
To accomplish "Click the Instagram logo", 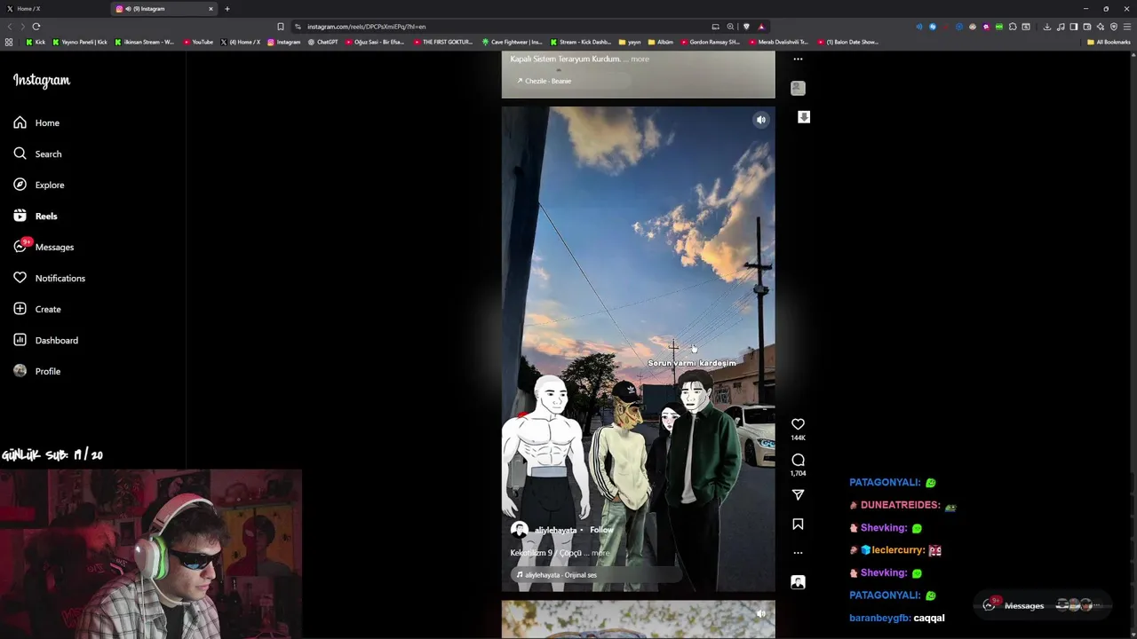I will (x=41, y=80).
